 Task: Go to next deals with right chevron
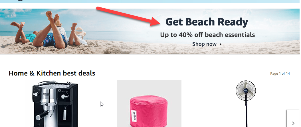[293, 123]
